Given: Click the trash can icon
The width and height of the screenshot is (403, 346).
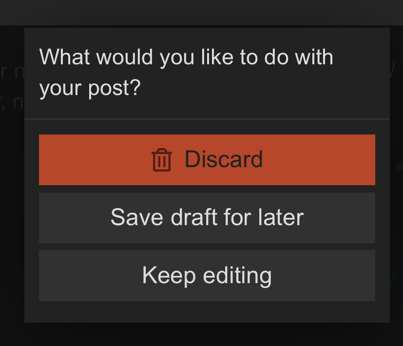Looking at the screenshot, I should click(161, 160).
